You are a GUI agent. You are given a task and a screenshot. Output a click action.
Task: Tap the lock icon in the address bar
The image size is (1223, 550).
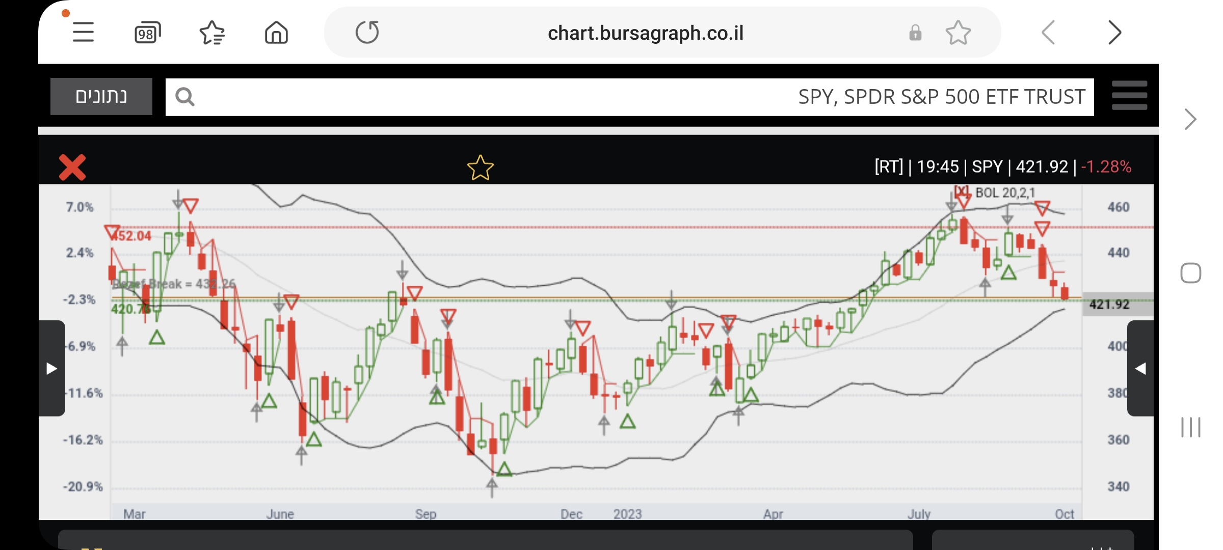915,33
